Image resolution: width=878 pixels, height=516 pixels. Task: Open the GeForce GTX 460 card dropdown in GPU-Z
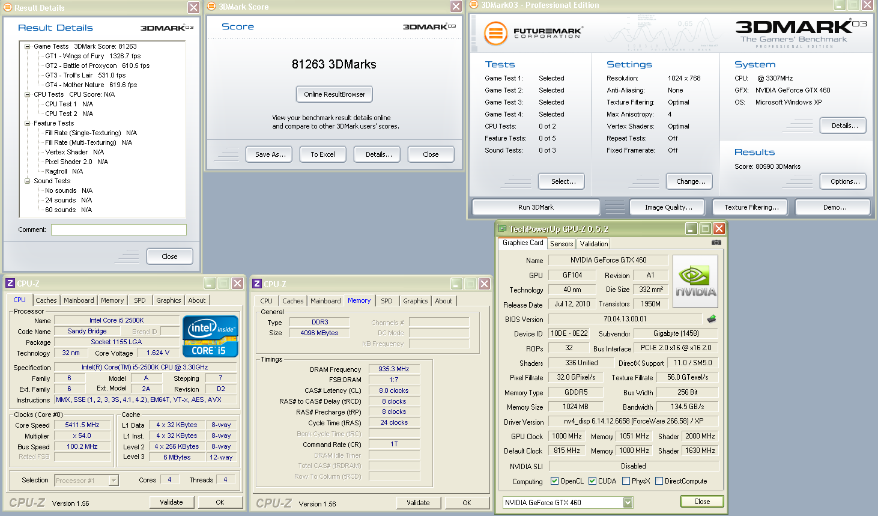click(628, 503)
